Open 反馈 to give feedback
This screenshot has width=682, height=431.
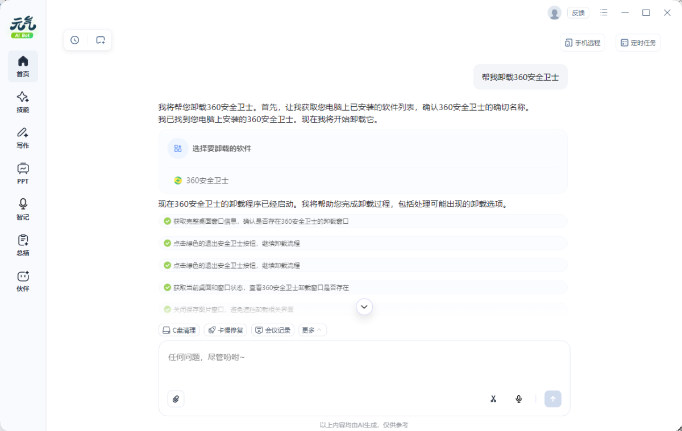click(x=578, y=12)
